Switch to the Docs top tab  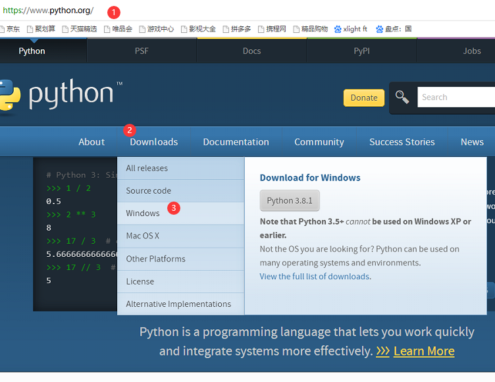pyautogui.click(x=251, y=51)
